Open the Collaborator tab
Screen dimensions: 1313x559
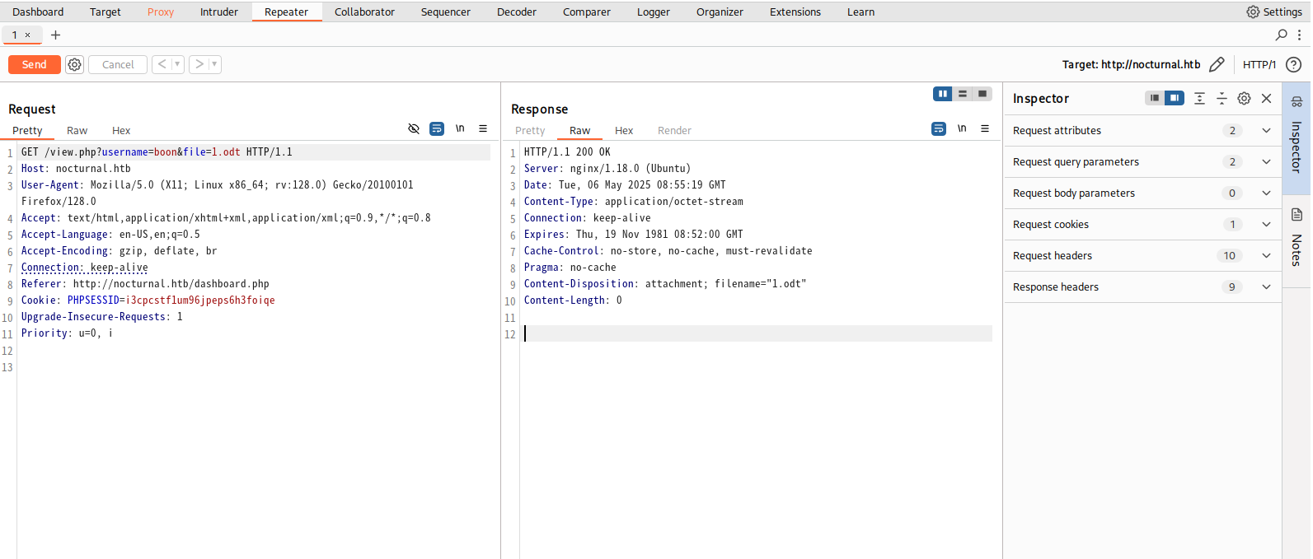364,12
